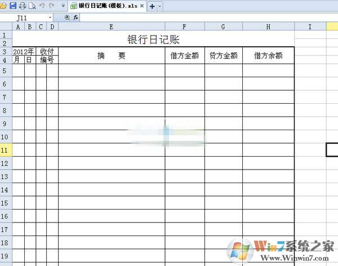Select column A header

(x=19, y=26)
